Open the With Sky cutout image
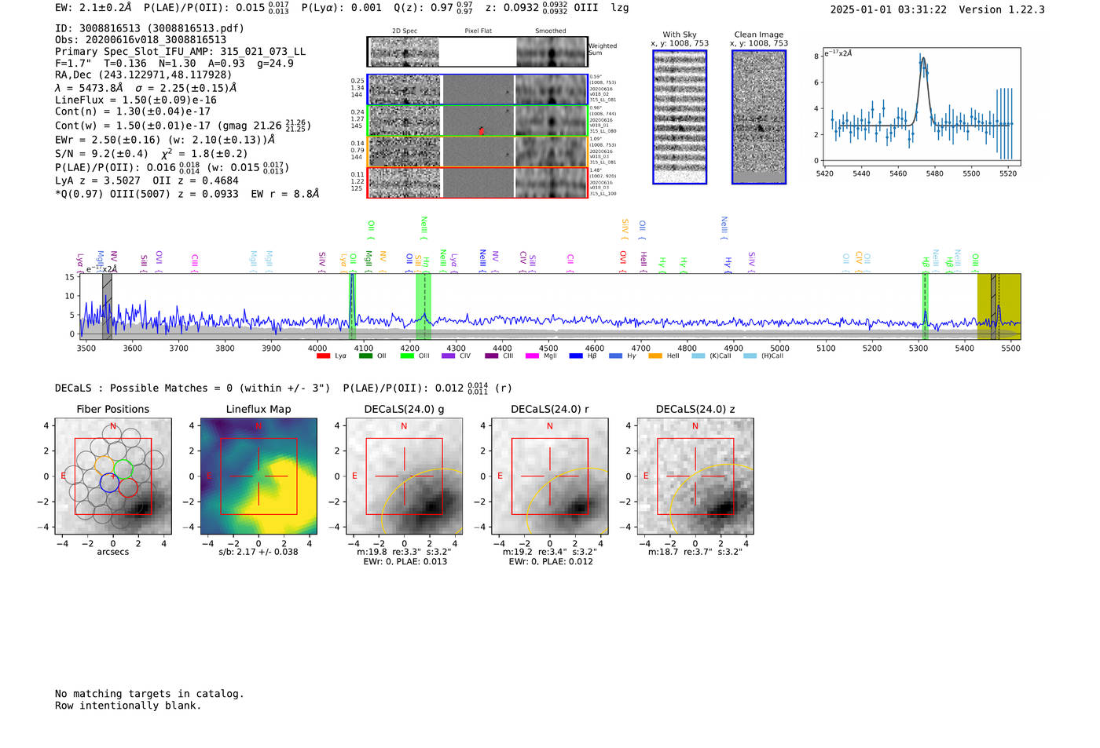The image size is (1100, 748). tap(680, 118)
